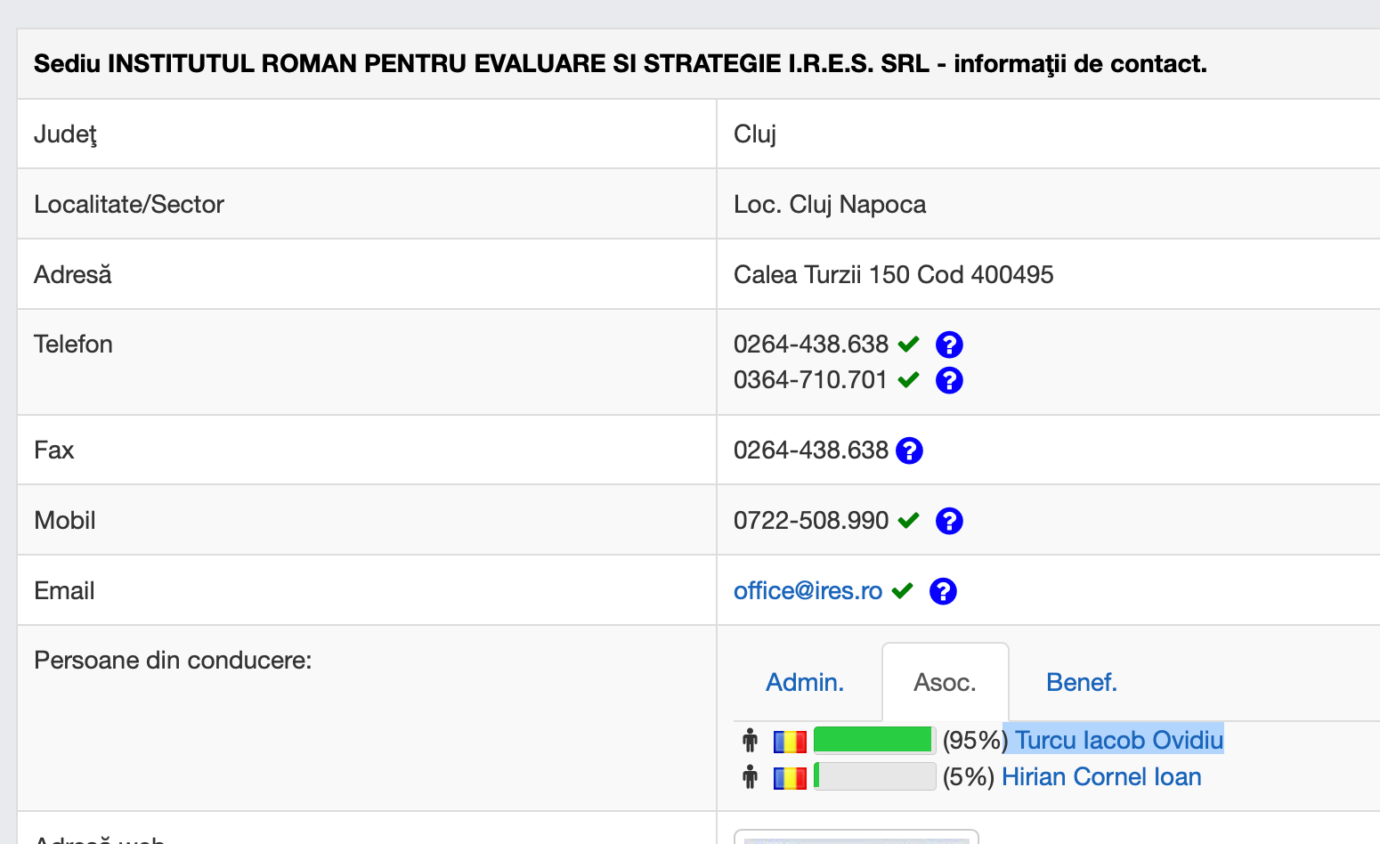Screen dimensions: 1380x844
Task: Select the Asoc. tab
Action: pos(946,682)
